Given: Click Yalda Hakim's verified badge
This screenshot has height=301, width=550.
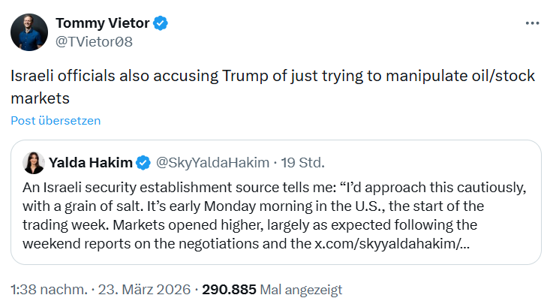Looking at the screenshot, I should 144,162.
